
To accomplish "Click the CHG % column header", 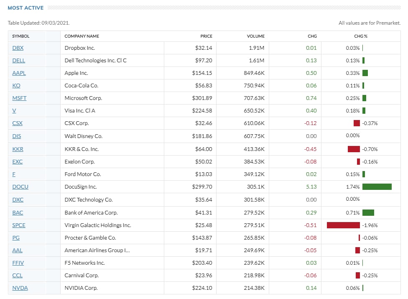I will pyautogui.click(x=361, y=36).
